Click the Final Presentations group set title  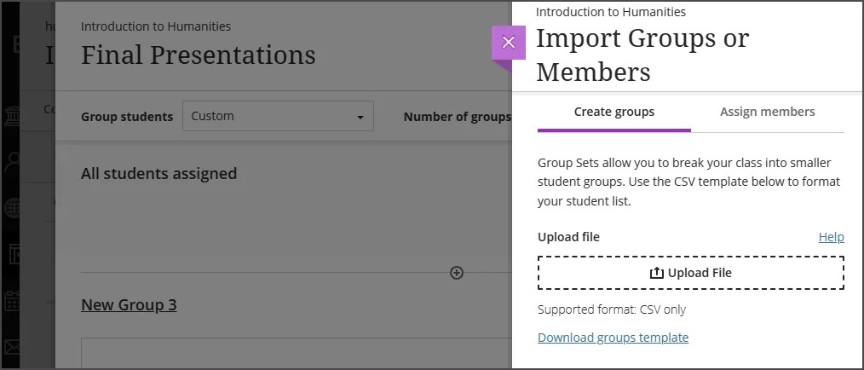pyautogui.click(x=198, y=55)
